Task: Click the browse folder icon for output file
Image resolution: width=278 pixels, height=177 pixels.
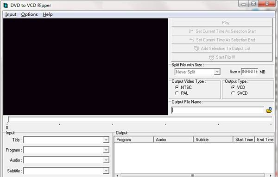Action: (x=269, y=110)
